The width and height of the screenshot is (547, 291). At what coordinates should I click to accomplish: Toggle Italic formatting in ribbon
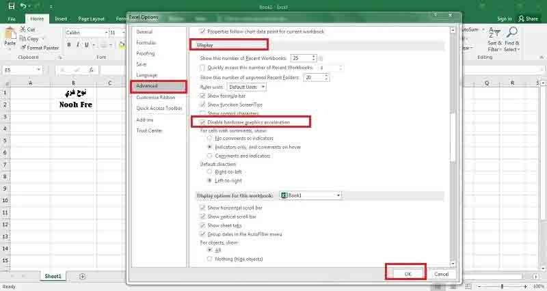click(77, 45)
